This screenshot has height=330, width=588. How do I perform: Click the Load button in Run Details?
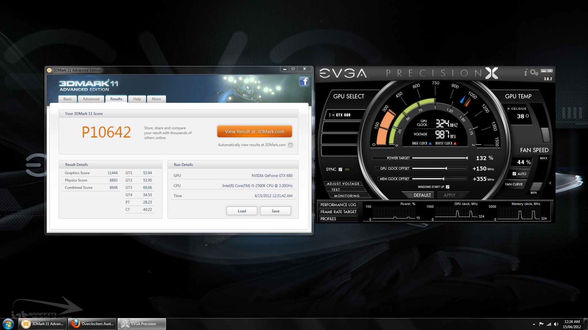point(242,211)
